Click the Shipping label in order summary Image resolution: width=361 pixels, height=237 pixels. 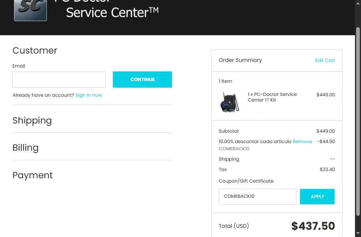pyautogui.click(x=229, y=159)
